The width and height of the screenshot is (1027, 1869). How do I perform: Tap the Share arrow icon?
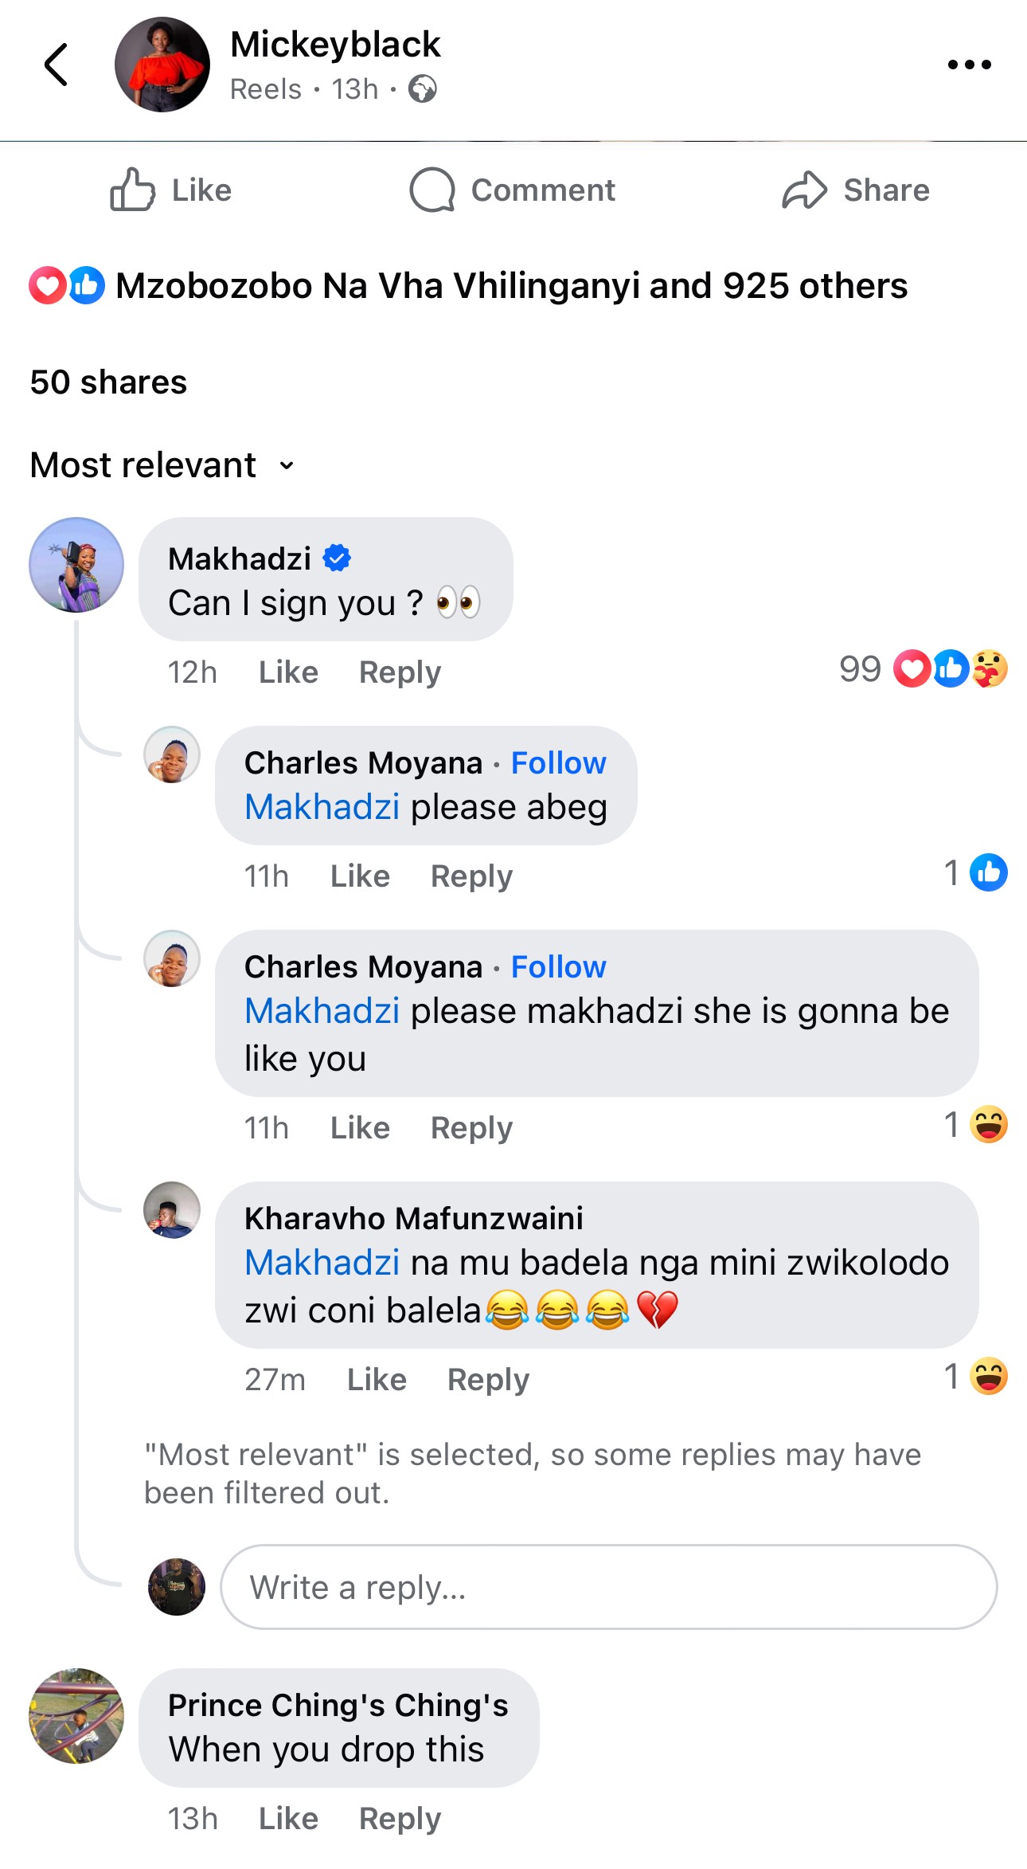click(x=804, y=190)
